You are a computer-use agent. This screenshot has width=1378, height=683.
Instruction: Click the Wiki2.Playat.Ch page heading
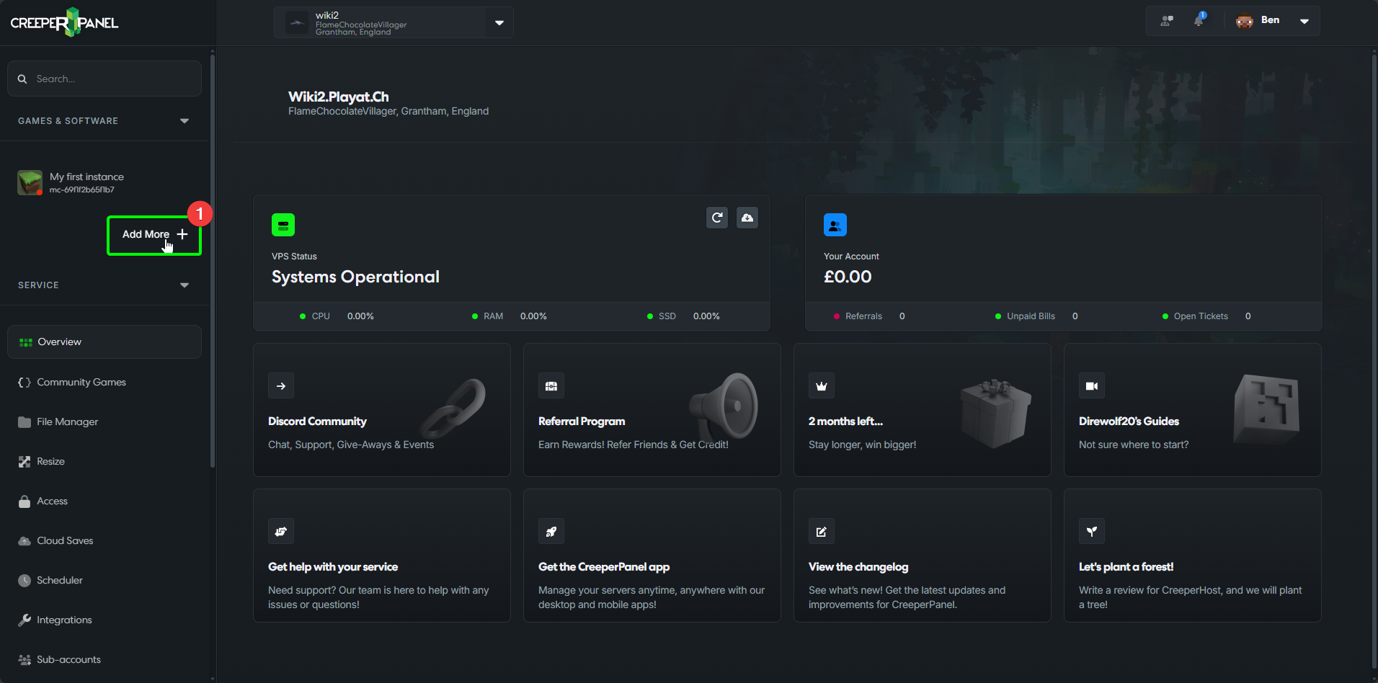coord(339,97)
